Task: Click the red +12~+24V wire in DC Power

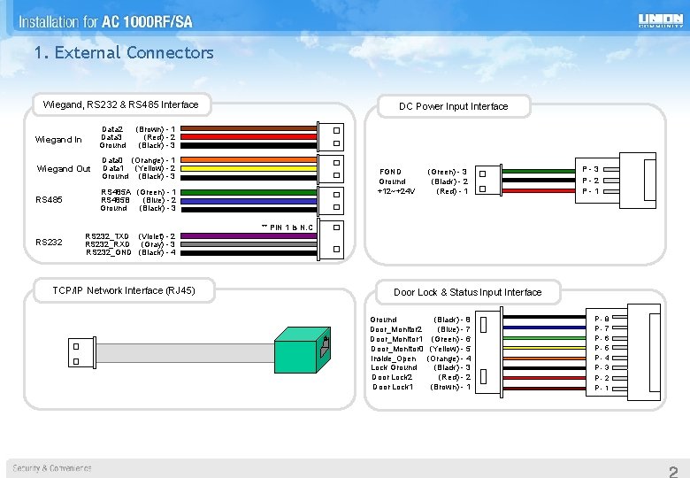Action: pyautogui.click(x=539, y=190)
